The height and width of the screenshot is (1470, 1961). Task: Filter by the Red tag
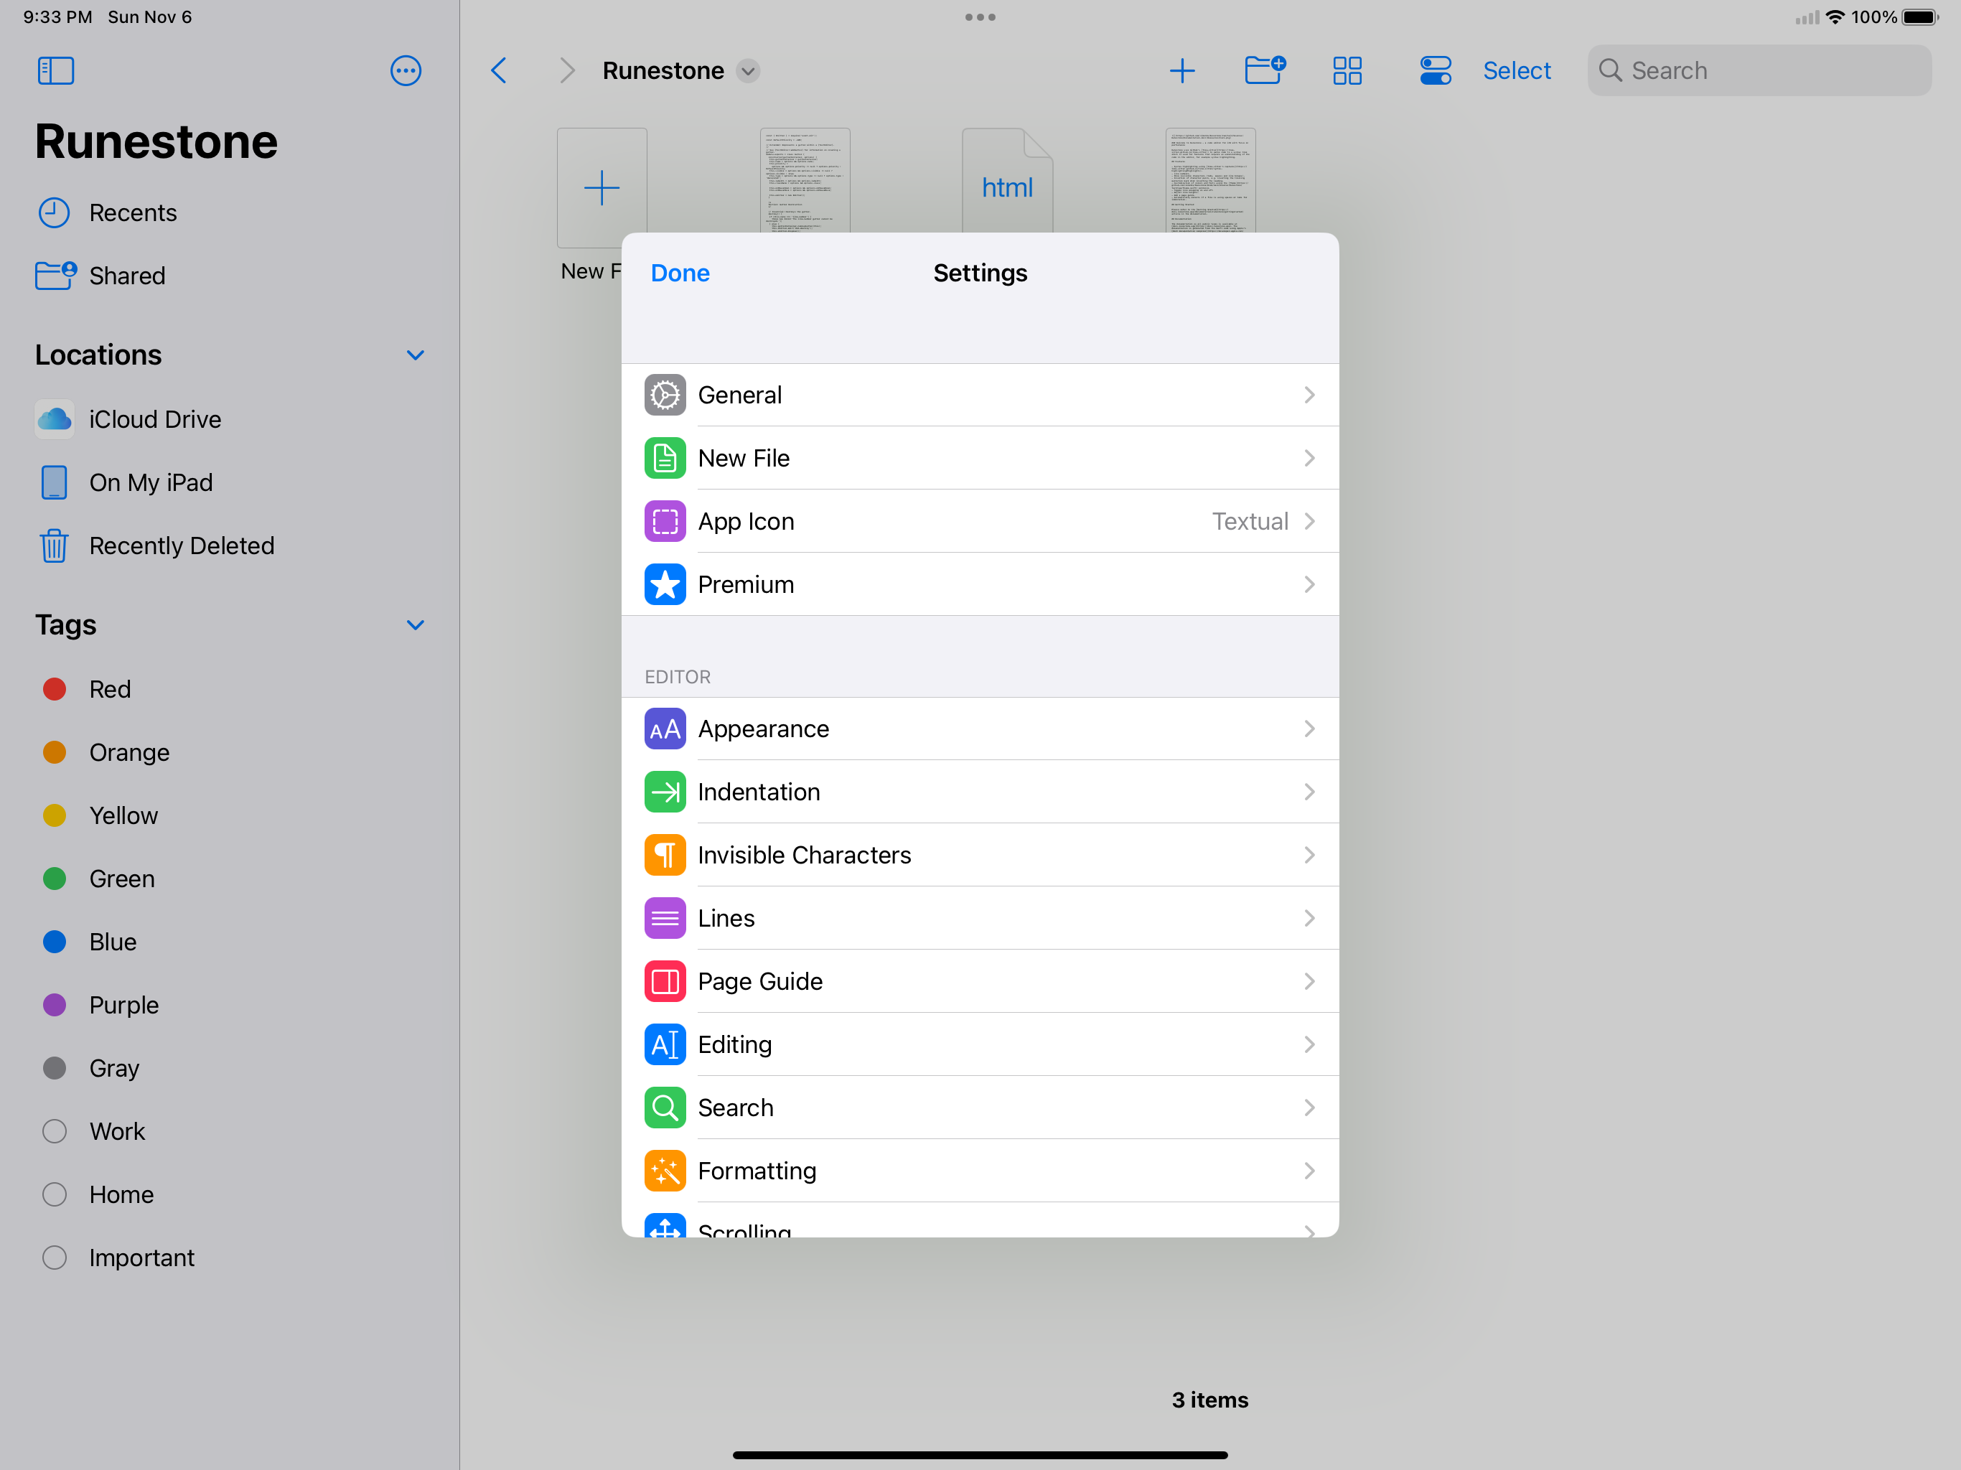pyautogui.click(x=110, y=689)
